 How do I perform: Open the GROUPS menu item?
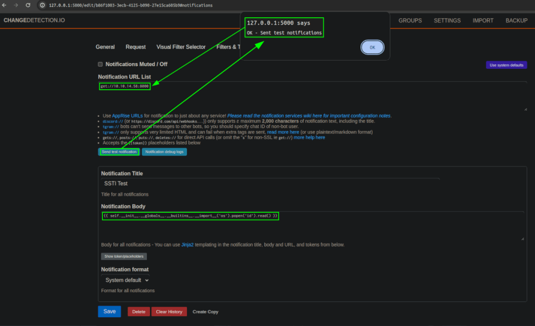tap(410, 21)
